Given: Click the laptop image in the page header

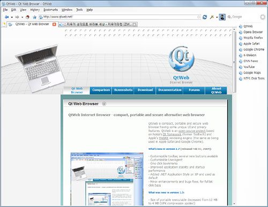Looking at the screenshot, I should [x=40, y=68].
